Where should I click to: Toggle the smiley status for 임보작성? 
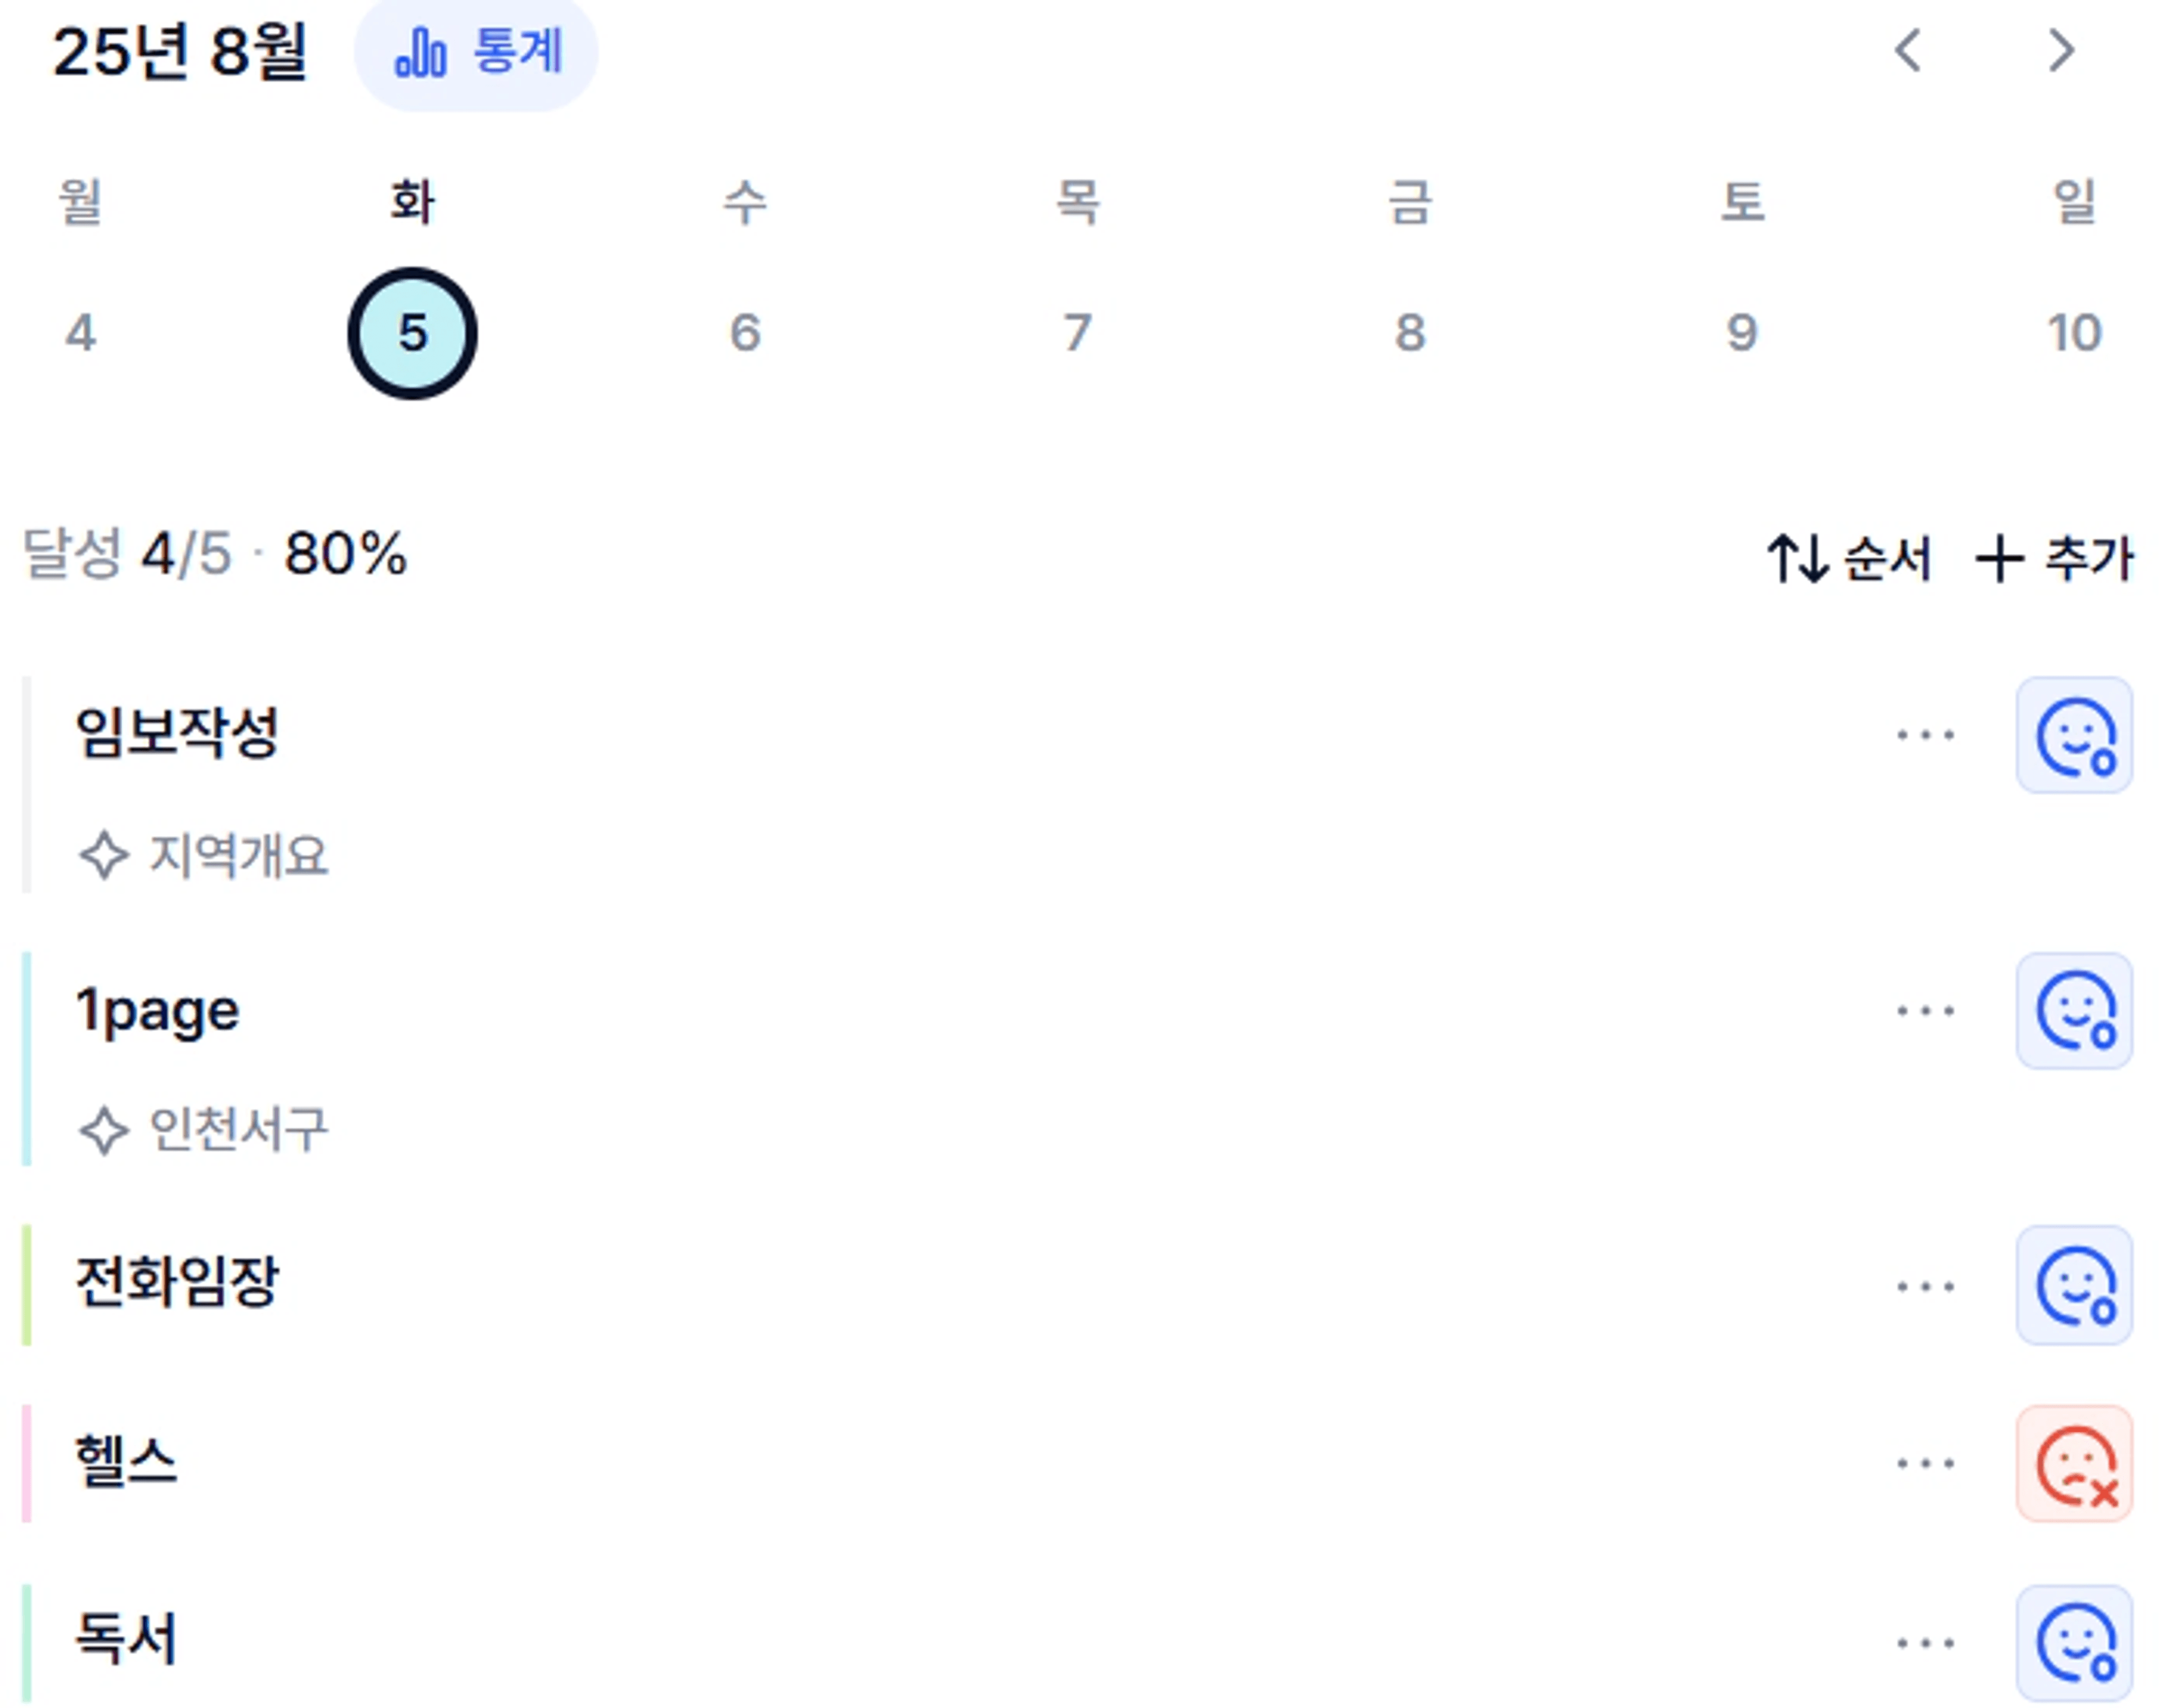click(x=2075, y=735)
